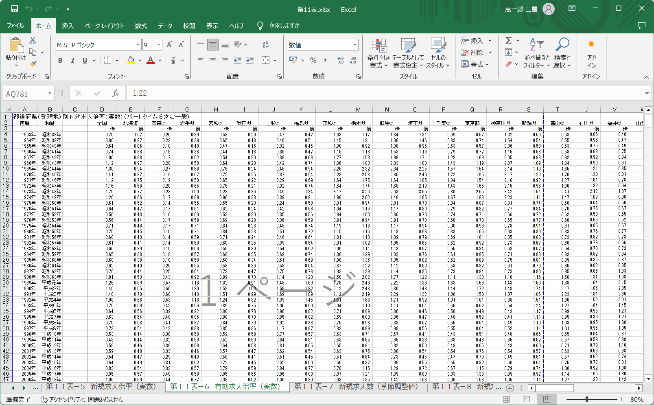Open セルのスタイル cell styles
This screenshot has height=405, width=654.
click(438, 53)
